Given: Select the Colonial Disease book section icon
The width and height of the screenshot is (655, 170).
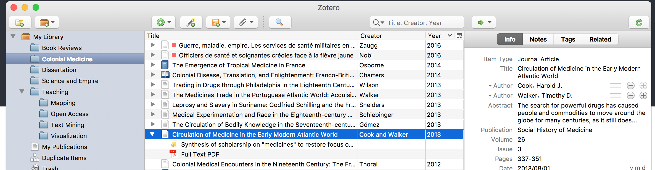Looking at the screenshot, I should coord(165,75).
